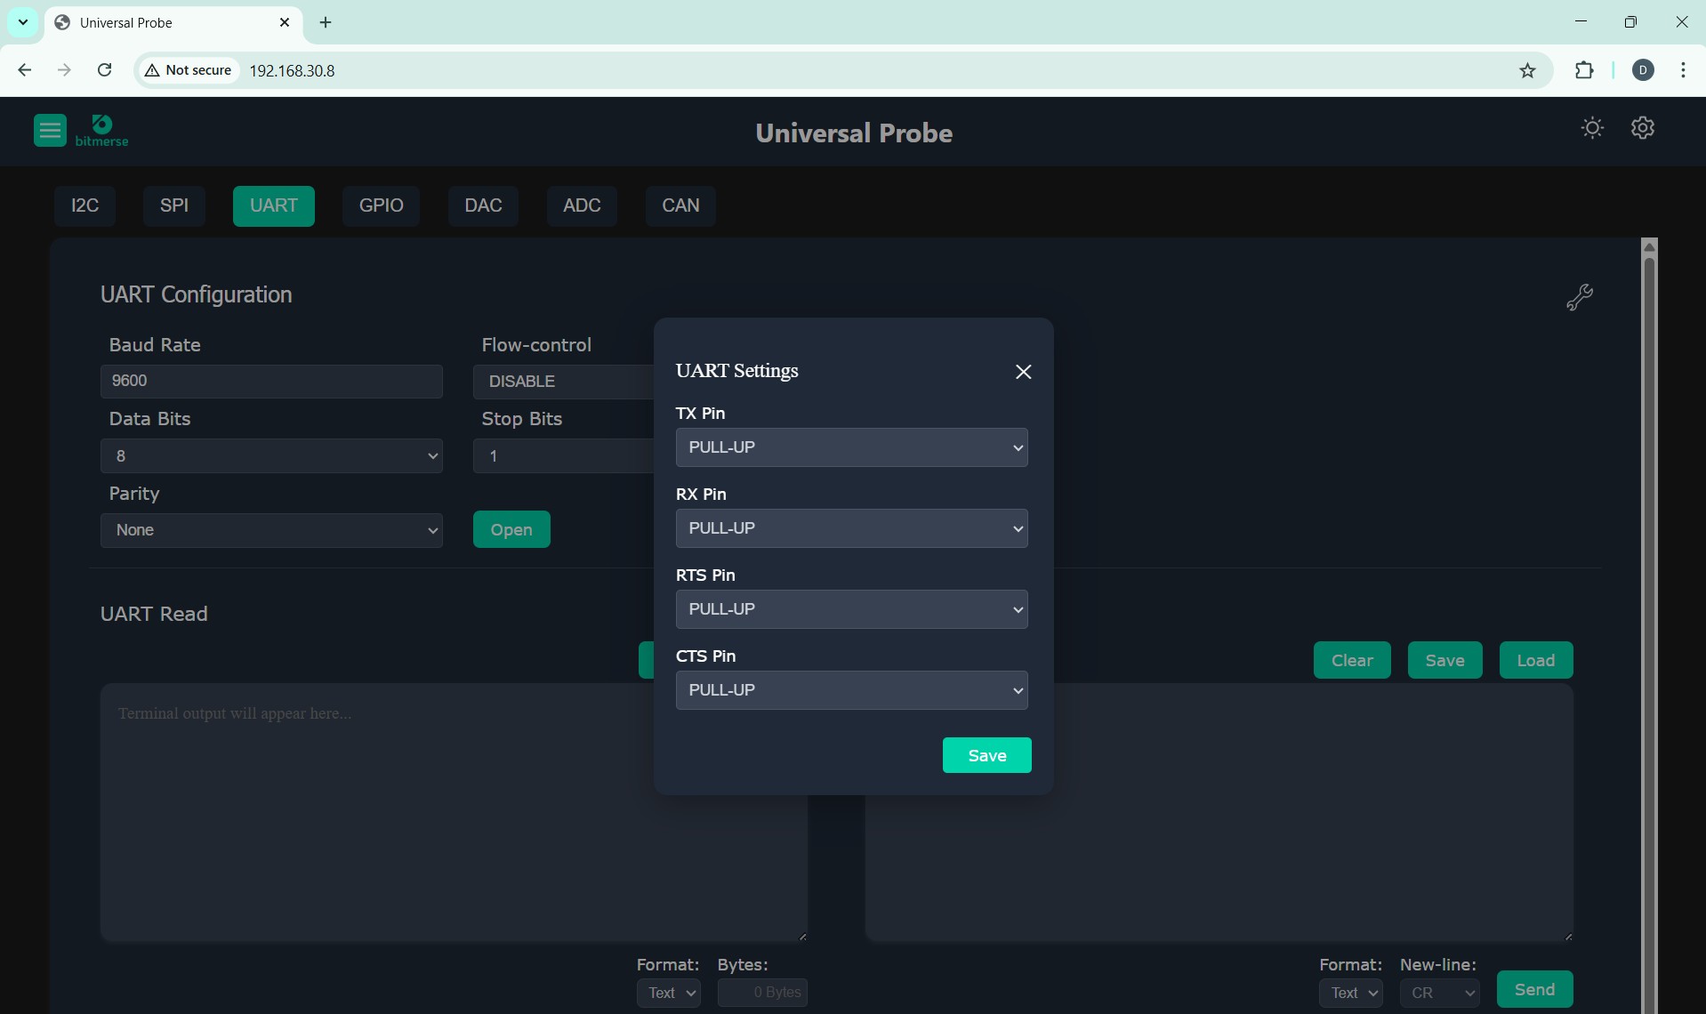Click the bitmerse logo
The height and width of the screenshot is (1014, 1706).
(x=102, y=131)
